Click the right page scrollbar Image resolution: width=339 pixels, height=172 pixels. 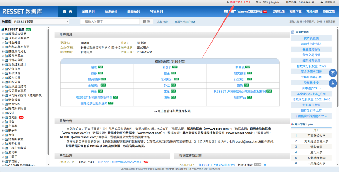pyautogui.click(x=337, y=68)
